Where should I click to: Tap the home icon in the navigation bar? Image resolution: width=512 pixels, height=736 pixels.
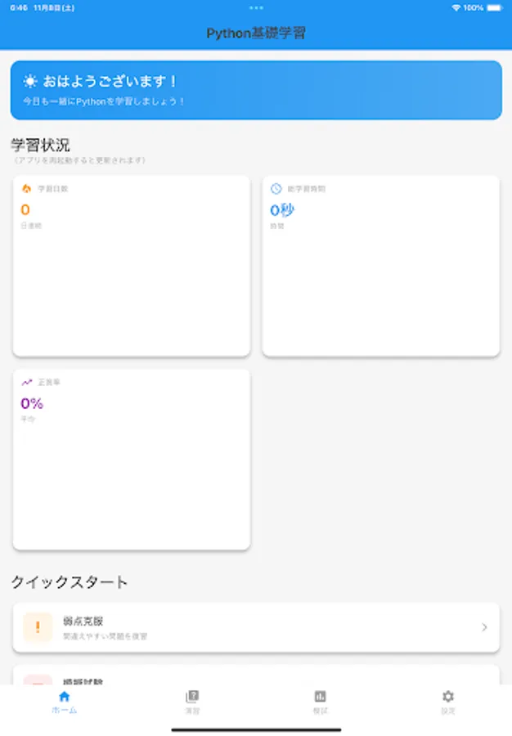(x=64, y=698)
